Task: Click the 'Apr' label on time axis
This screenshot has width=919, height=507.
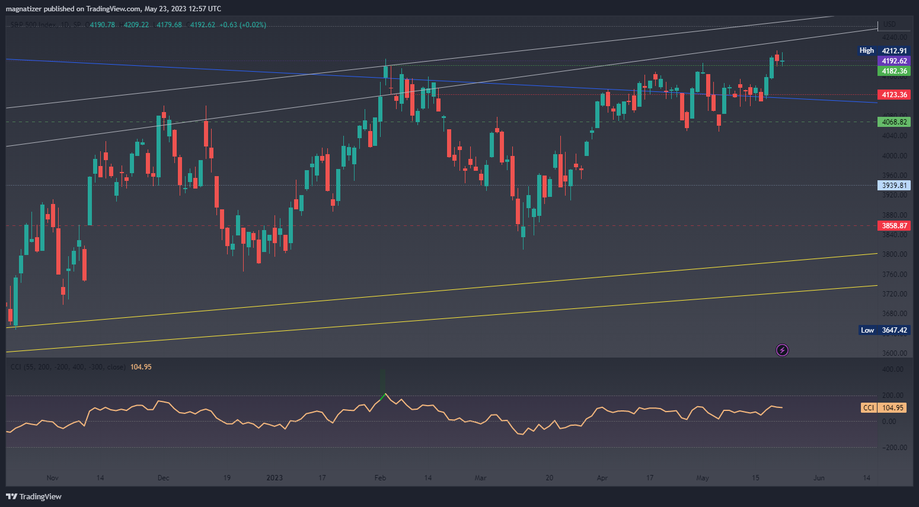Action: [x=602, y=478]
